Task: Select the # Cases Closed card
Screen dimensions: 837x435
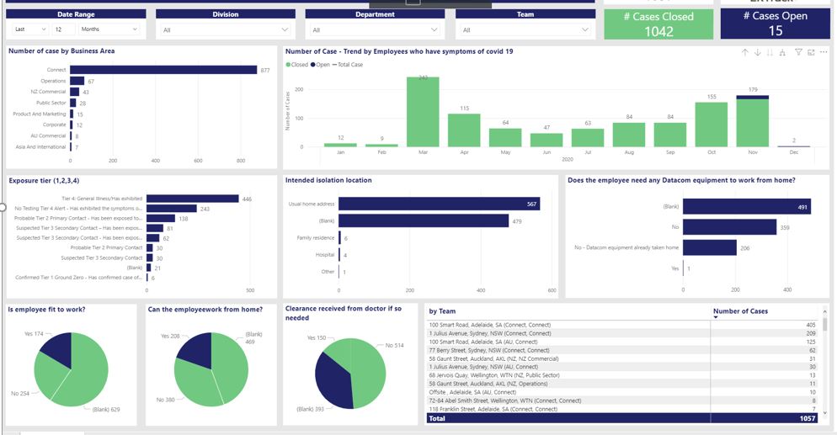Action: 658,24
